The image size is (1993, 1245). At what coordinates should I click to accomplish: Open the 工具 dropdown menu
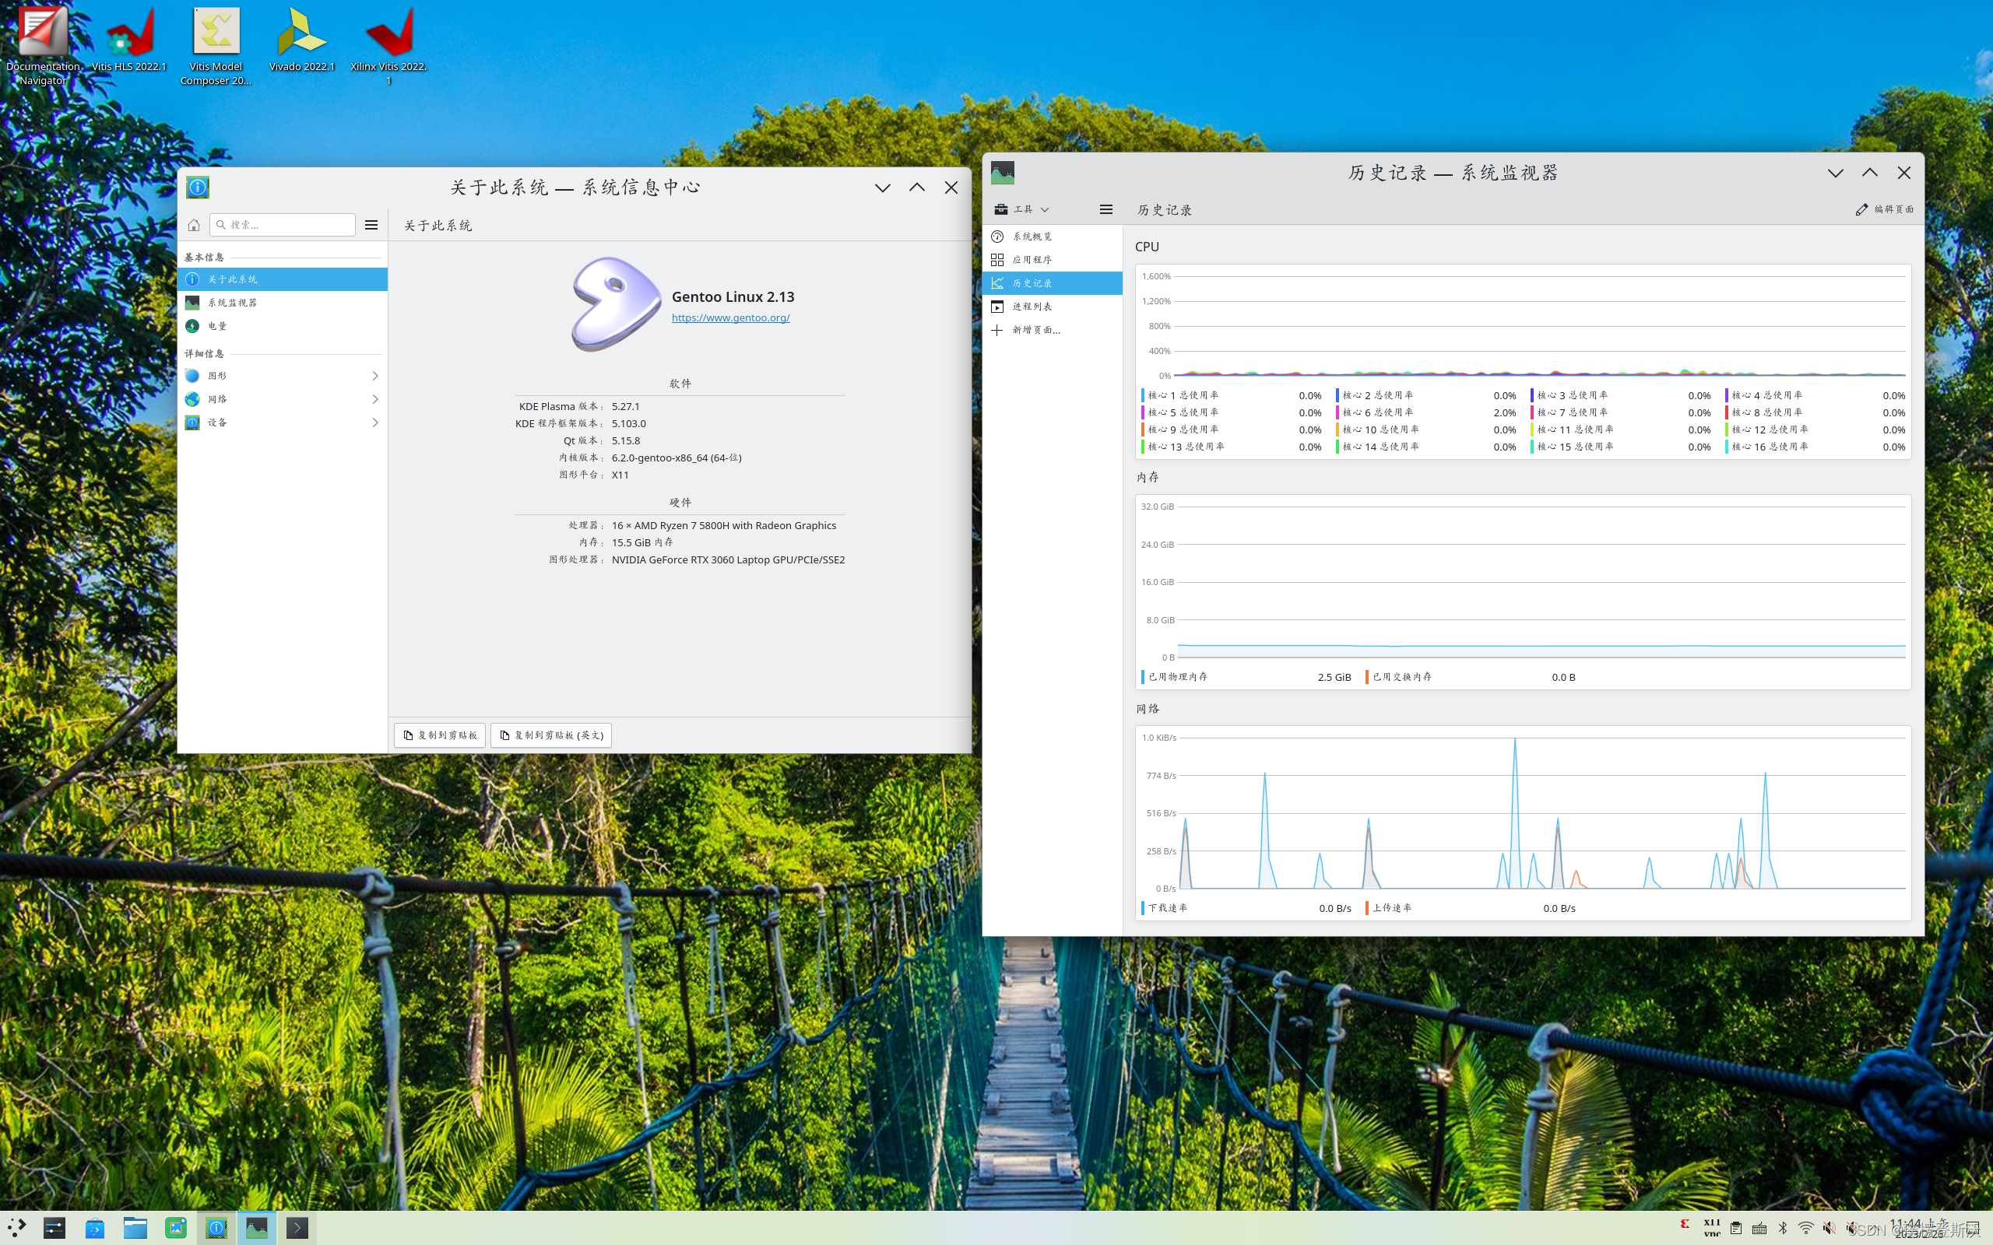tap(1022, 209)
